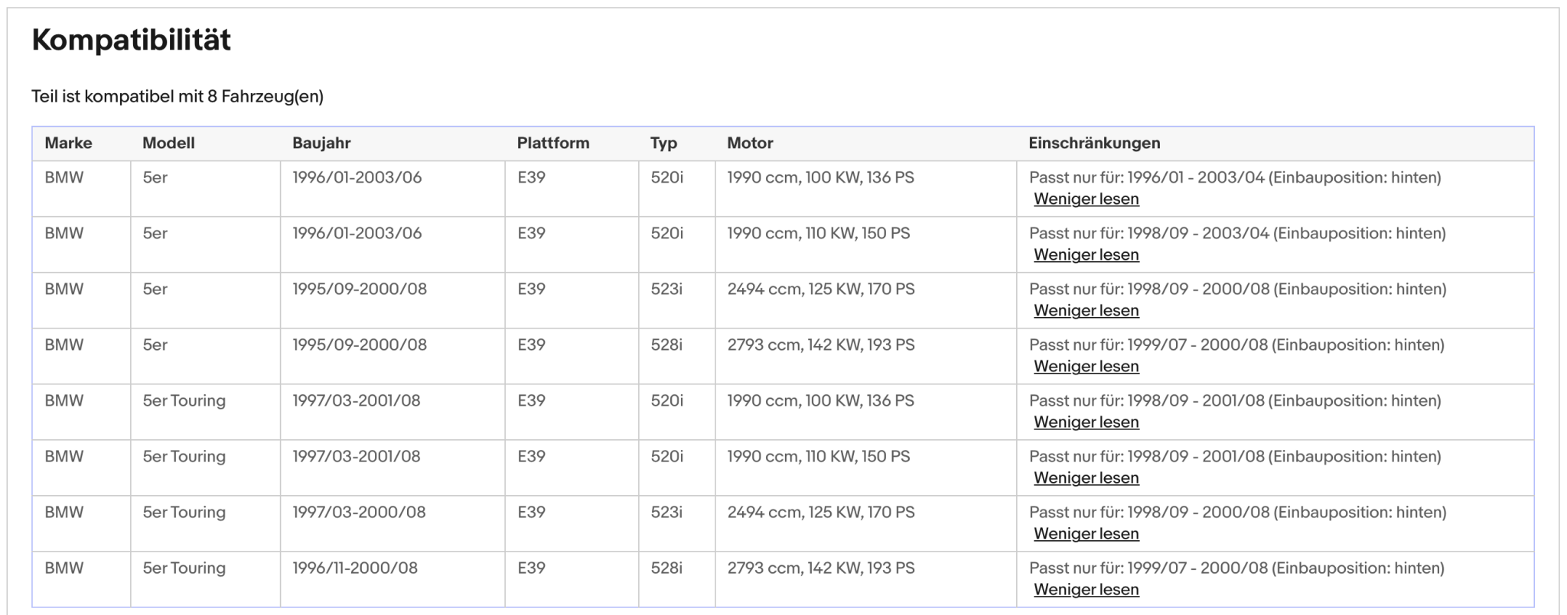Click the Typ column header
1567x615 pixels.
tap(663, 143)
